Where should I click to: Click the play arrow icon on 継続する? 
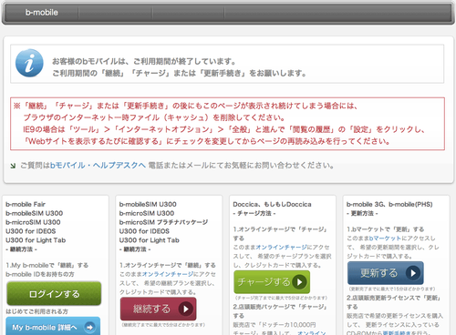186,309
